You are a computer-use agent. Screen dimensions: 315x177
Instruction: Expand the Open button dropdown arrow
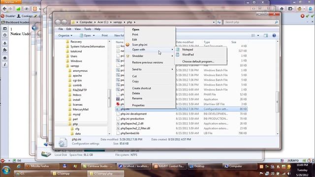94,35
